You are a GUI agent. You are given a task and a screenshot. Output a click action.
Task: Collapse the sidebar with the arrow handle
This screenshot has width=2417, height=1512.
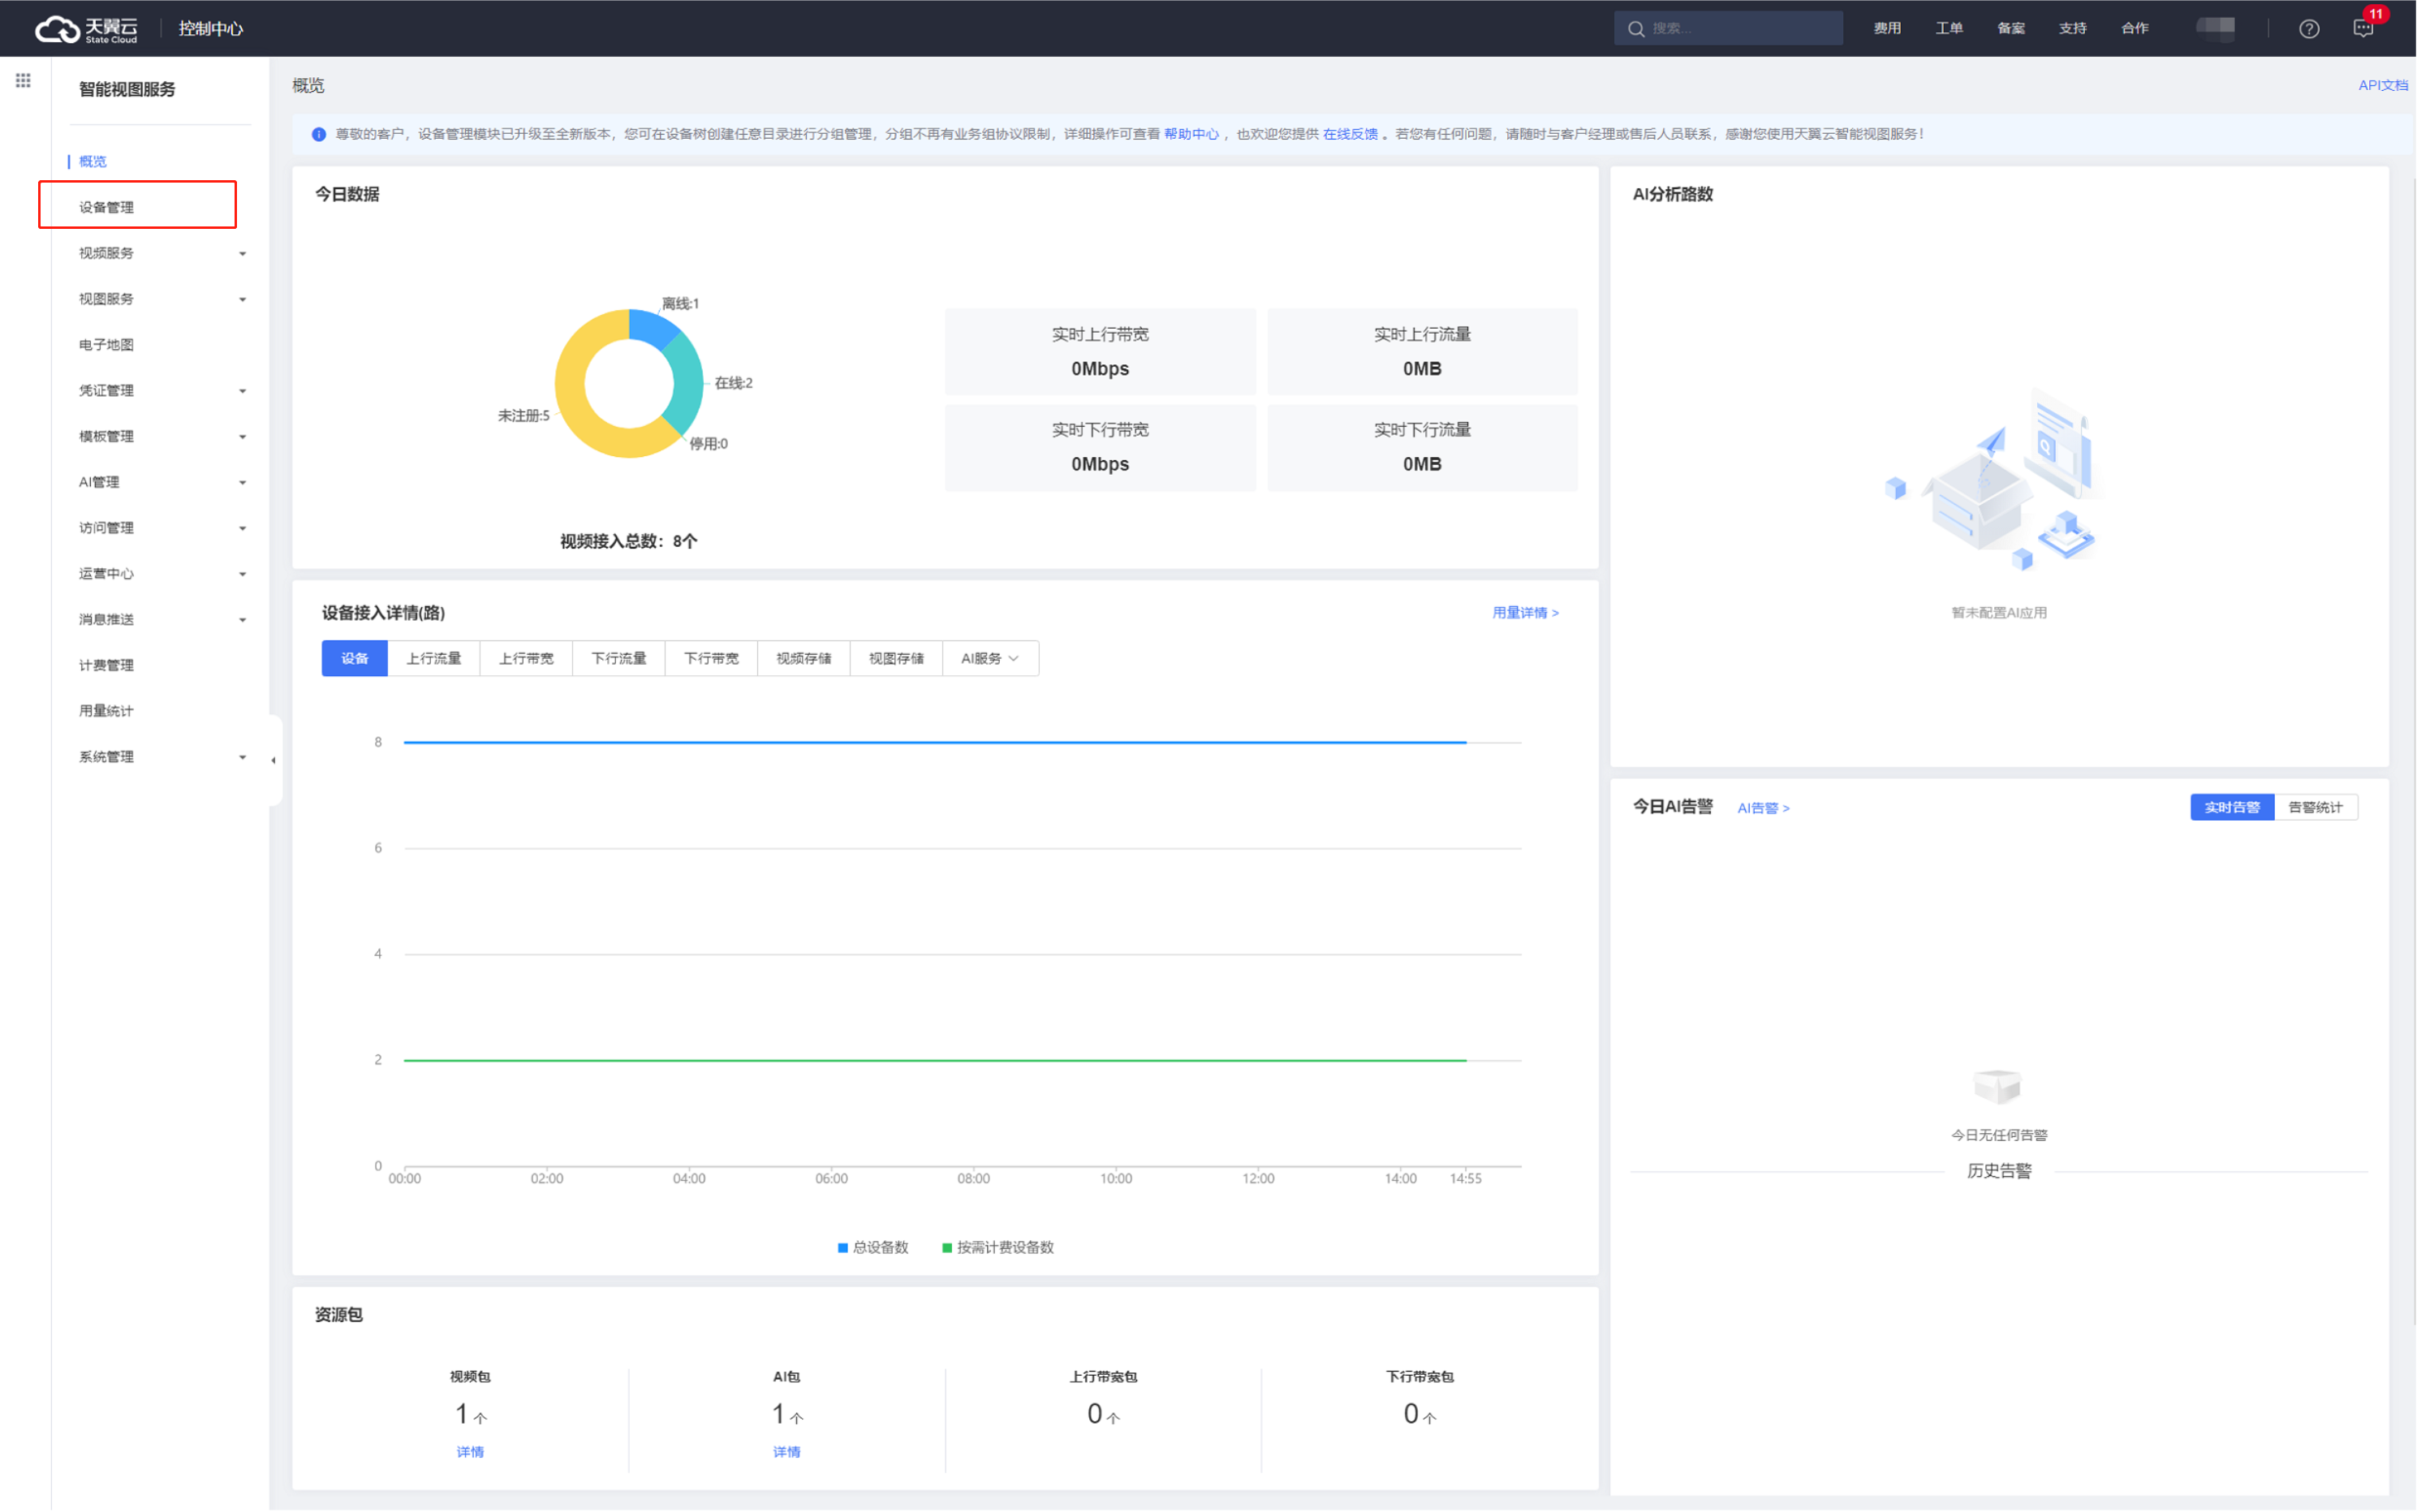click(x=274, y=760)
